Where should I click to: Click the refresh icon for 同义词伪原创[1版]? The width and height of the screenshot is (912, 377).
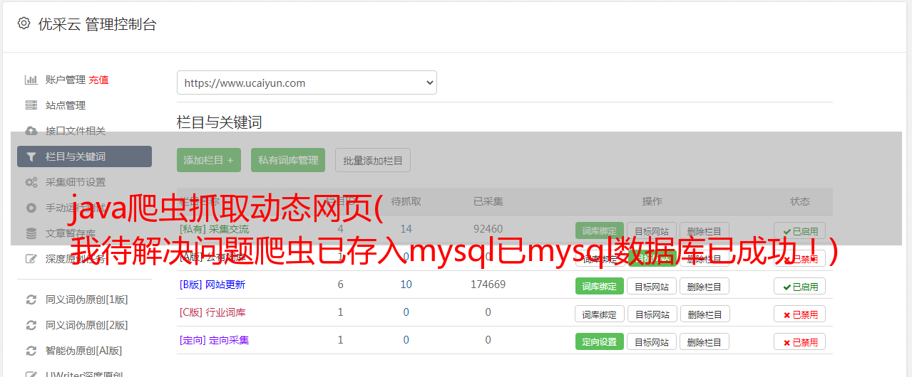(31, 299)
